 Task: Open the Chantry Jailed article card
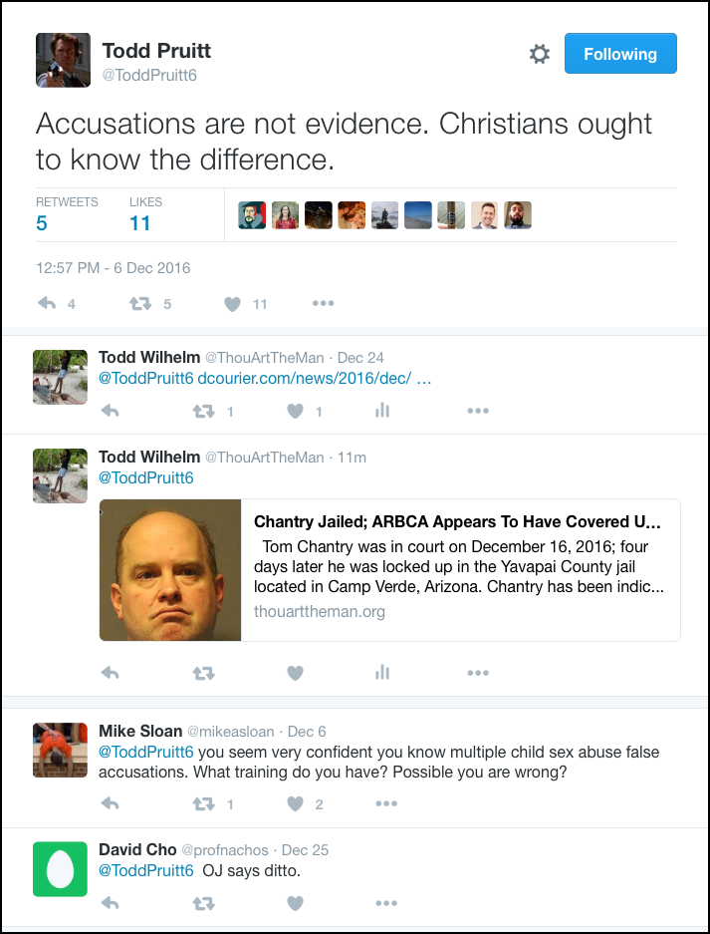[389, 570]
